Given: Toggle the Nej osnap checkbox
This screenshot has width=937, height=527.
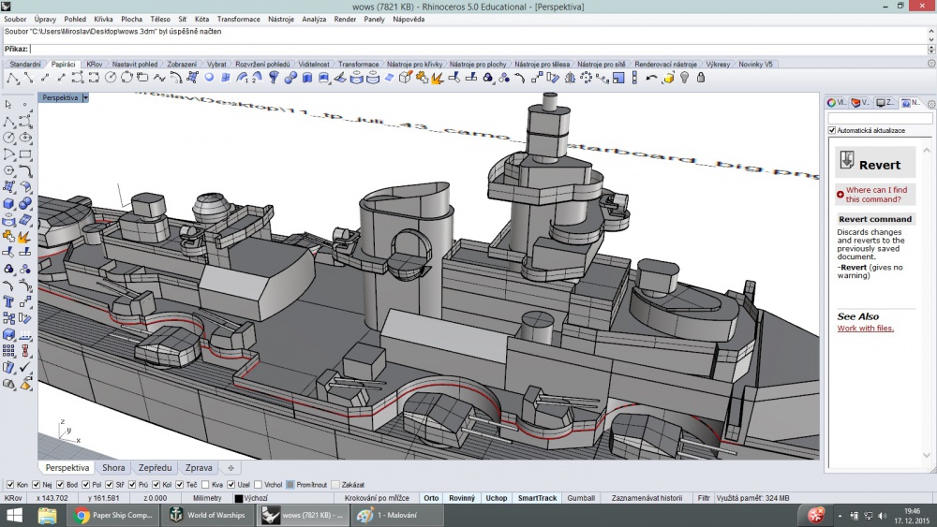Looking at the screenshot, I should tap(36, 485).
